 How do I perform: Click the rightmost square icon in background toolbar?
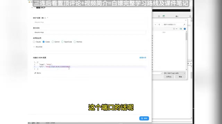190,16
